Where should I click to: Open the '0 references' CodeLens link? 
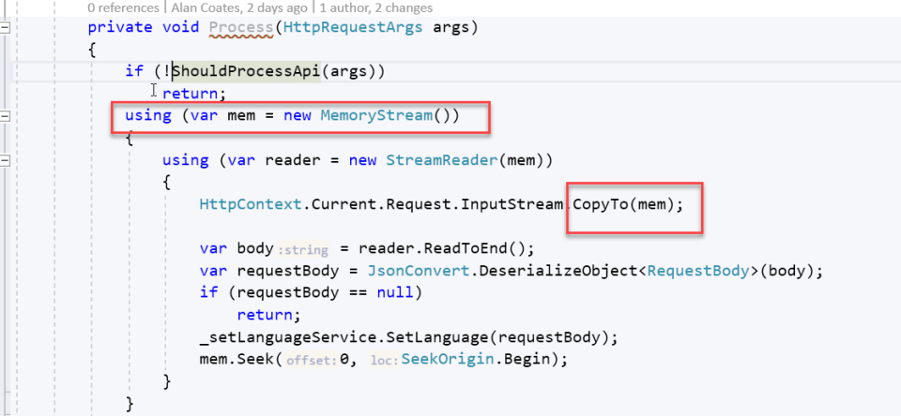click(125, 7)
